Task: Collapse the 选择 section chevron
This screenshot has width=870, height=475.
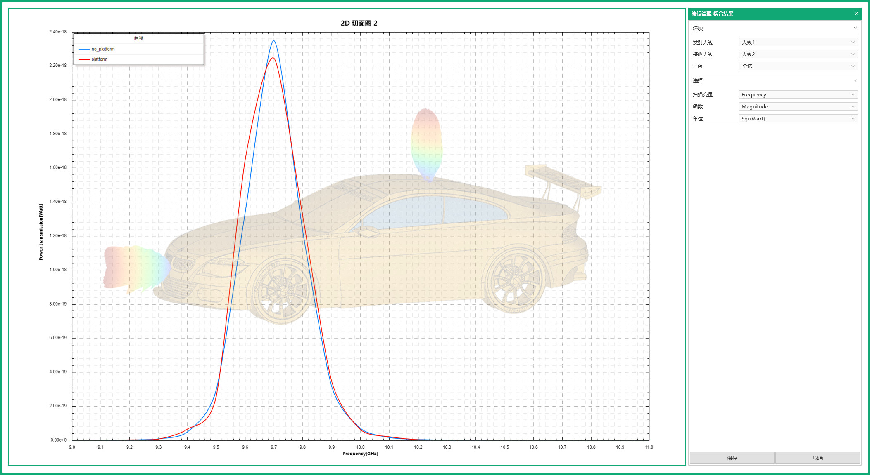Action: point(855,80)
